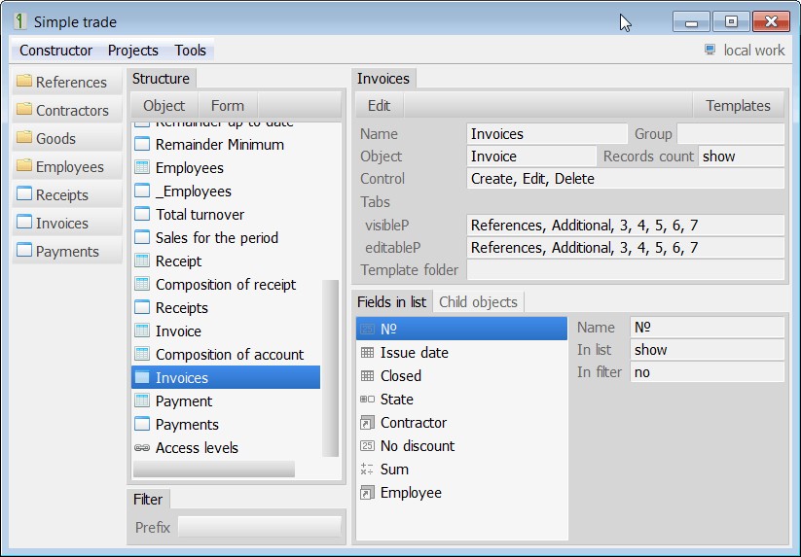Click the Edit button in Invoices panel
The height and width of the screenshot is (557, 801).
pos(379,106)
